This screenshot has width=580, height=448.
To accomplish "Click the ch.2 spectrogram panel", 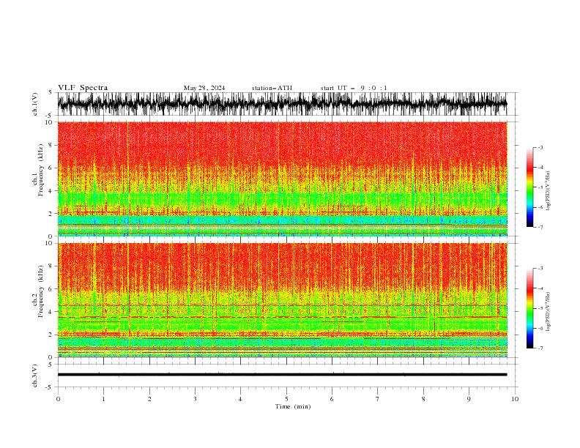I will (x=283, y=300).
